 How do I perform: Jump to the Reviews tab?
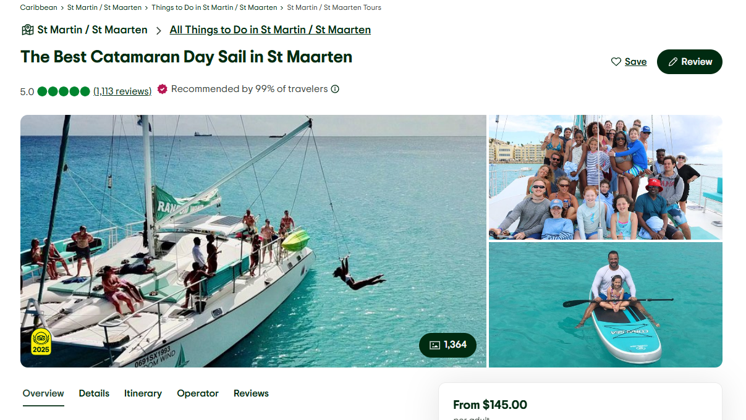251,393
